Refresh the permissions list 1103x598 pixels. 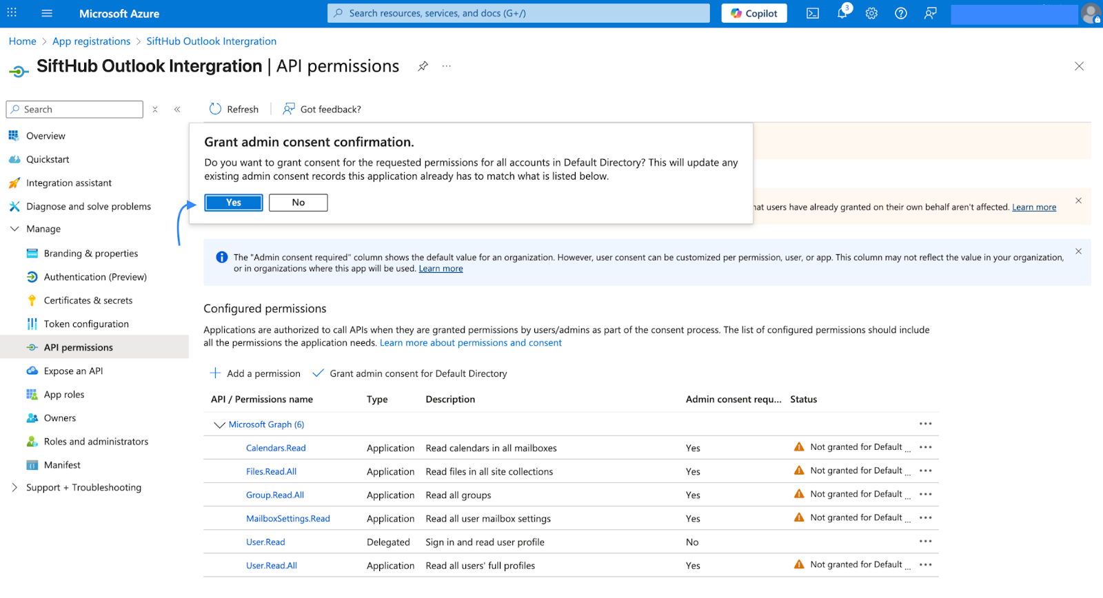[234, 109]
